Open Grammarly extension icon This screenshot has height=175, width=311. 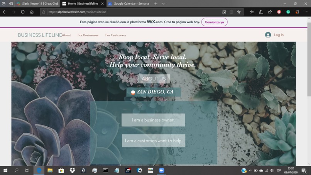[x=288, y=12]
